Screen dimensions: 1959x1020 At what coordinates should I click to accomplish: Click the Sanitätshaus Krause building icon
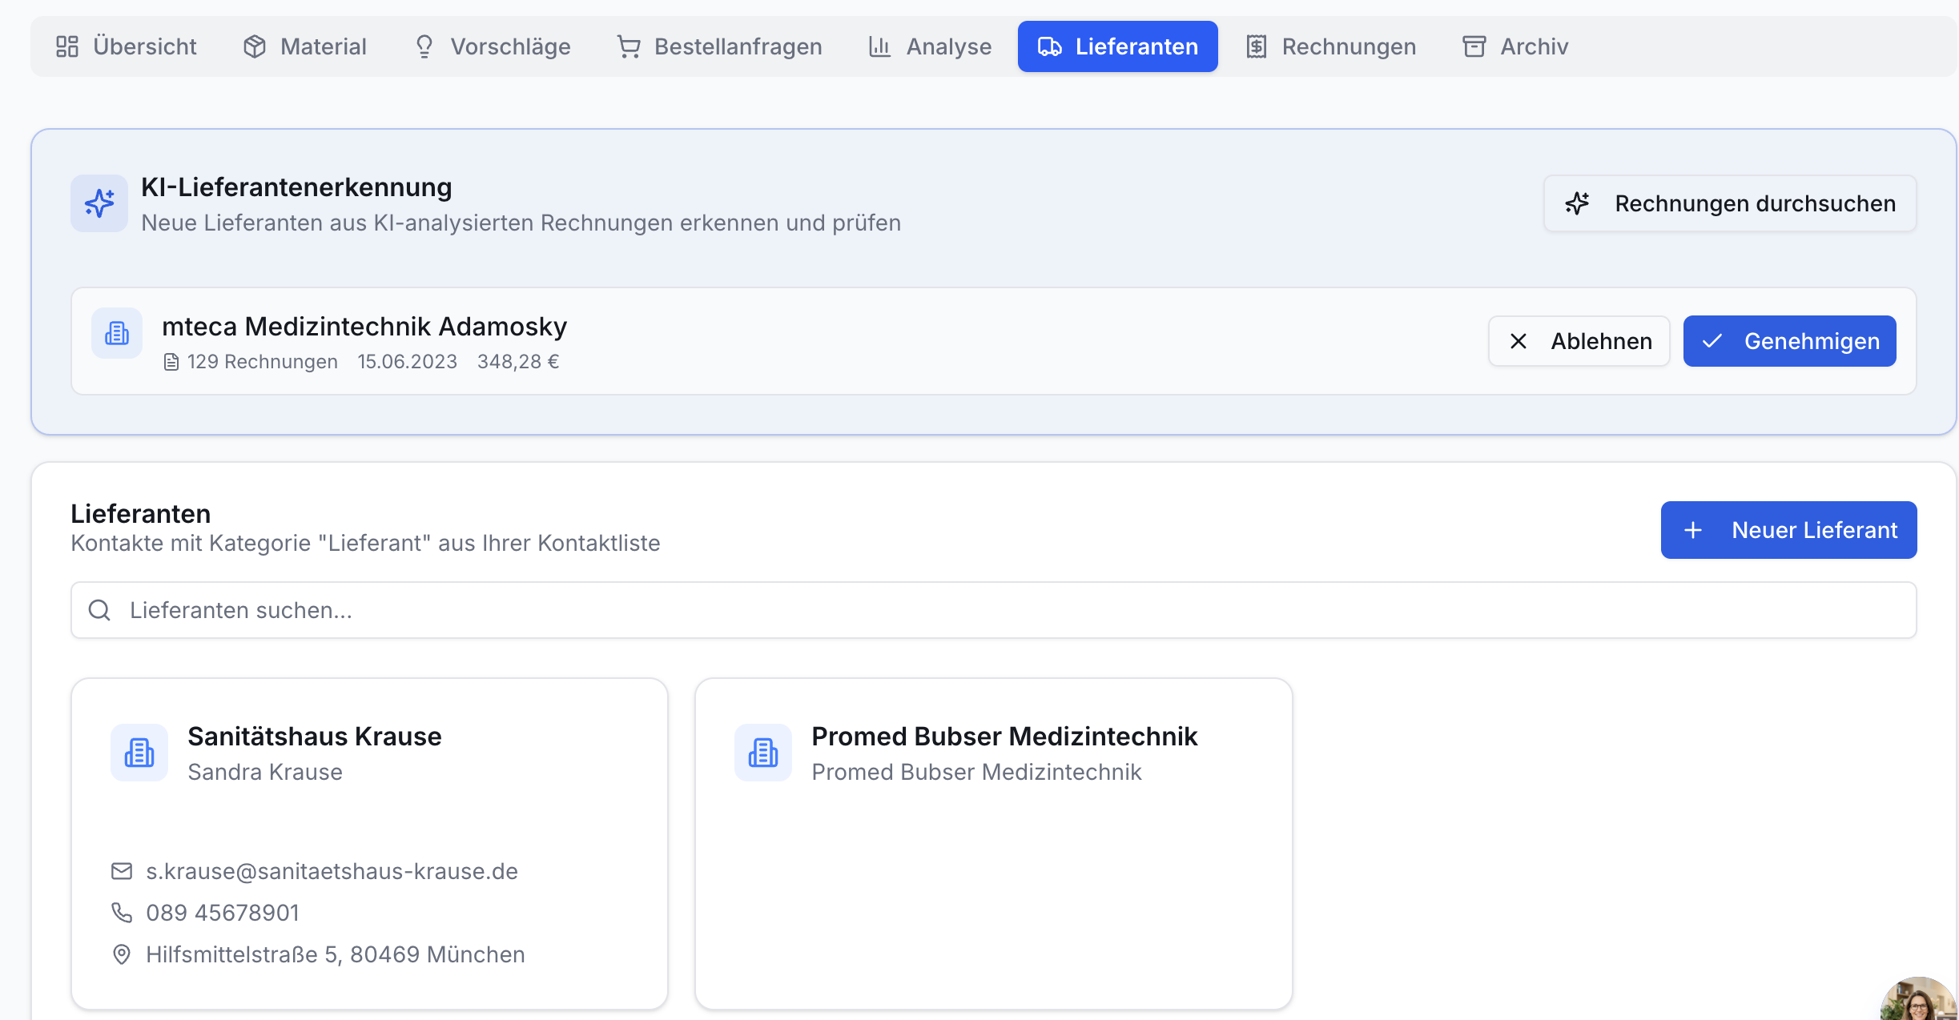click(139, 753)
